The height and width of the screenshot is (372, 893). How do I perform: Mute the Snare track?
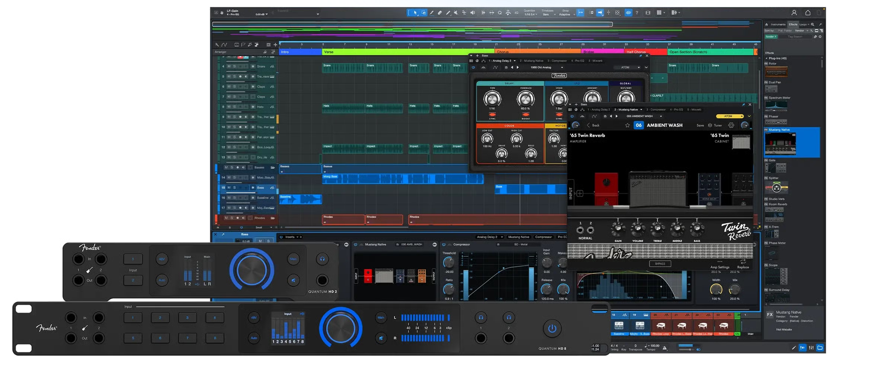tap(229, 67)
